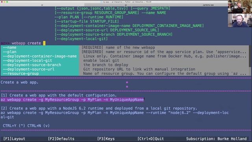
Task: Click the lower webcam video thumbnail
Action: click(240, 20)
